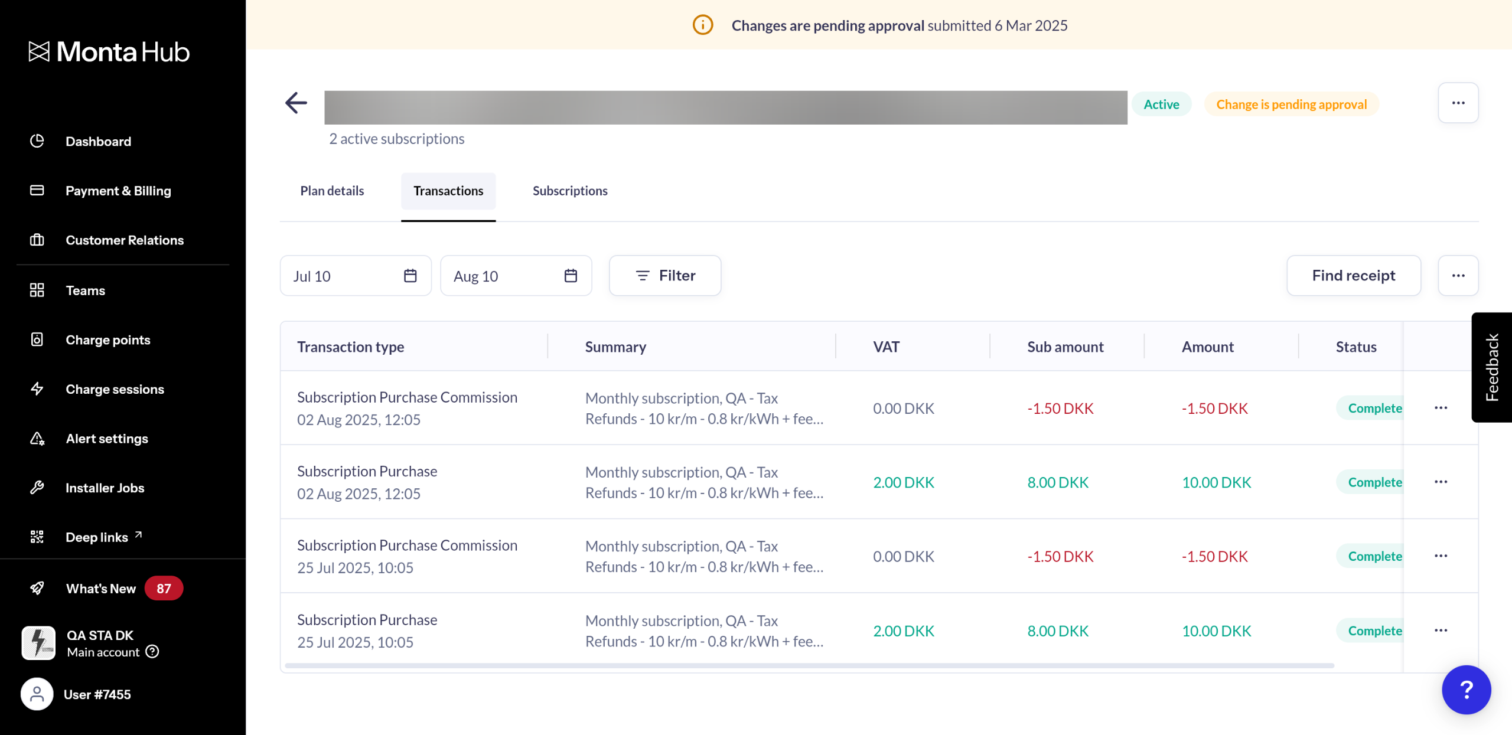This screenshot has width=1512, height=735.
Task: Click the blue help question mark button
Action: click(x=1465, y=690)
